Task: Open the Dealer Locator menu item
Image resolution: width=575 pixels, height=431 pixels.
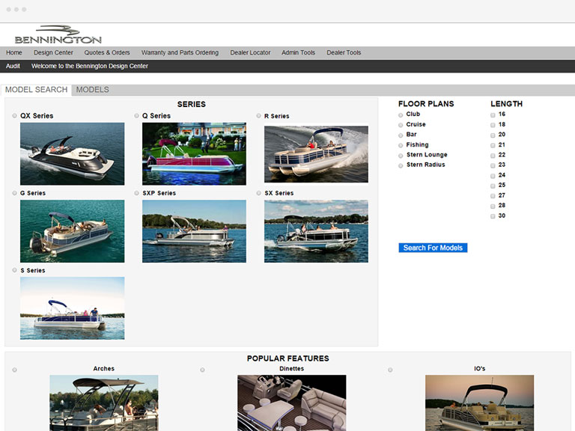Action: [x=250, y=53]
